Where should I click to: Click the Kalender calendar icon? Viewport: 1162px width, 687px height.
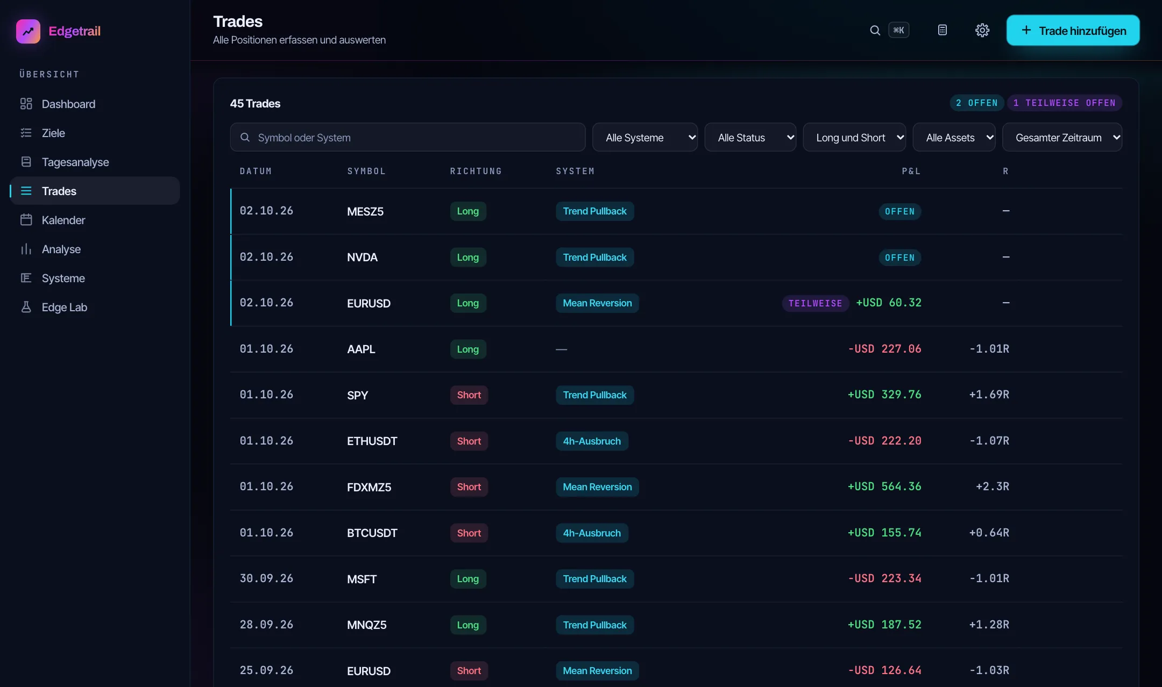26,220
